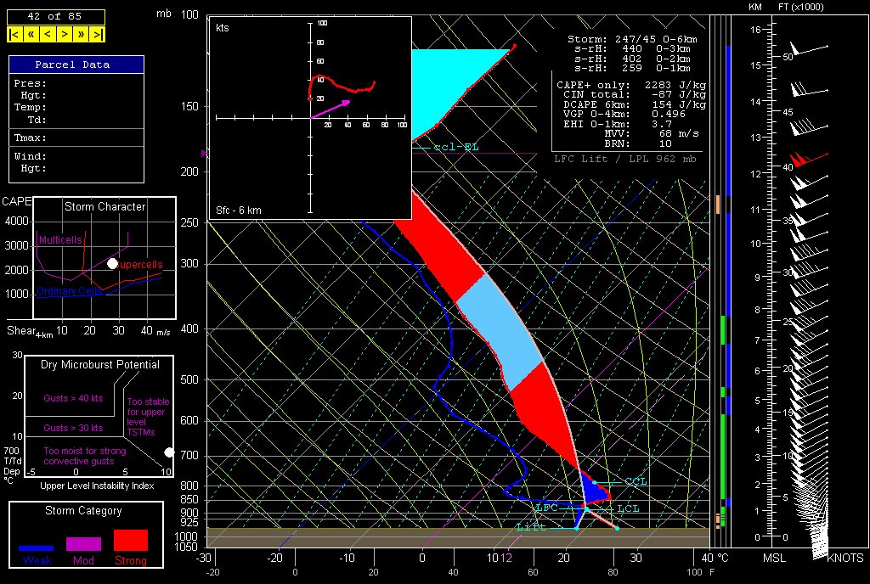Jump to the first sounding

14,34
